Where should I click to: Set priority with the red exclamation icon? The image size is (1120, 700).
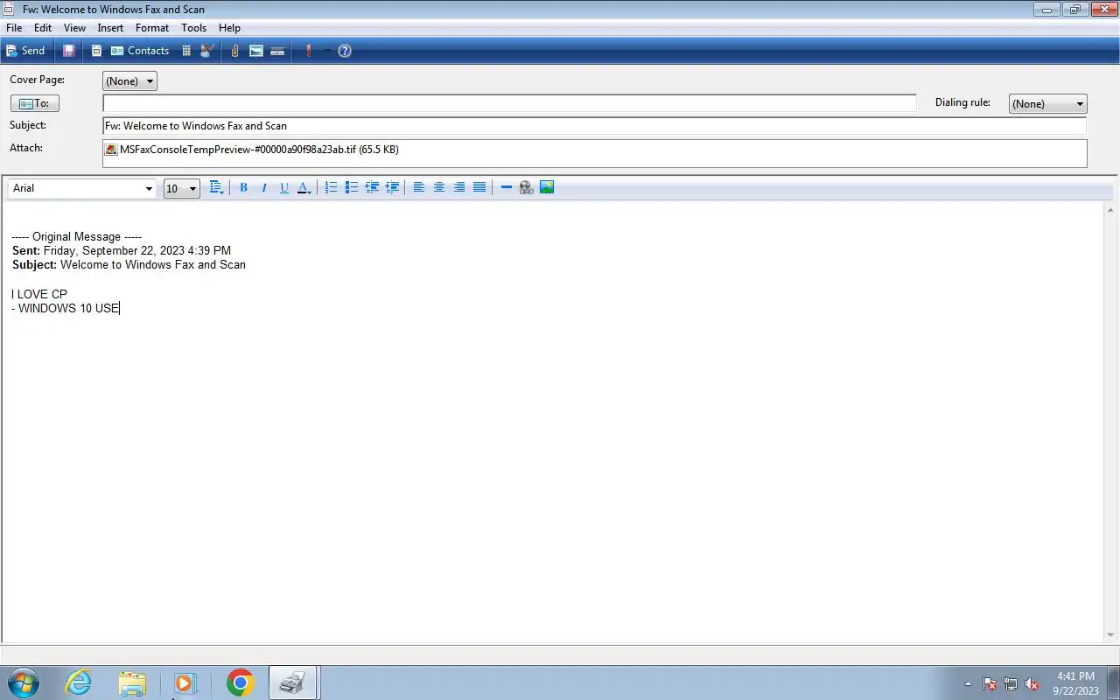pos(308,51)
